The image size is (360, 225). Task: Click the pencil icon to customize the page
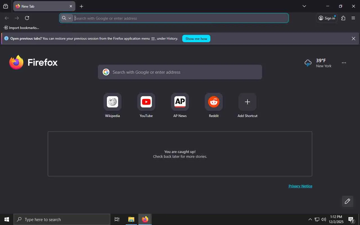pyautogui.click(x=348, y=201)
